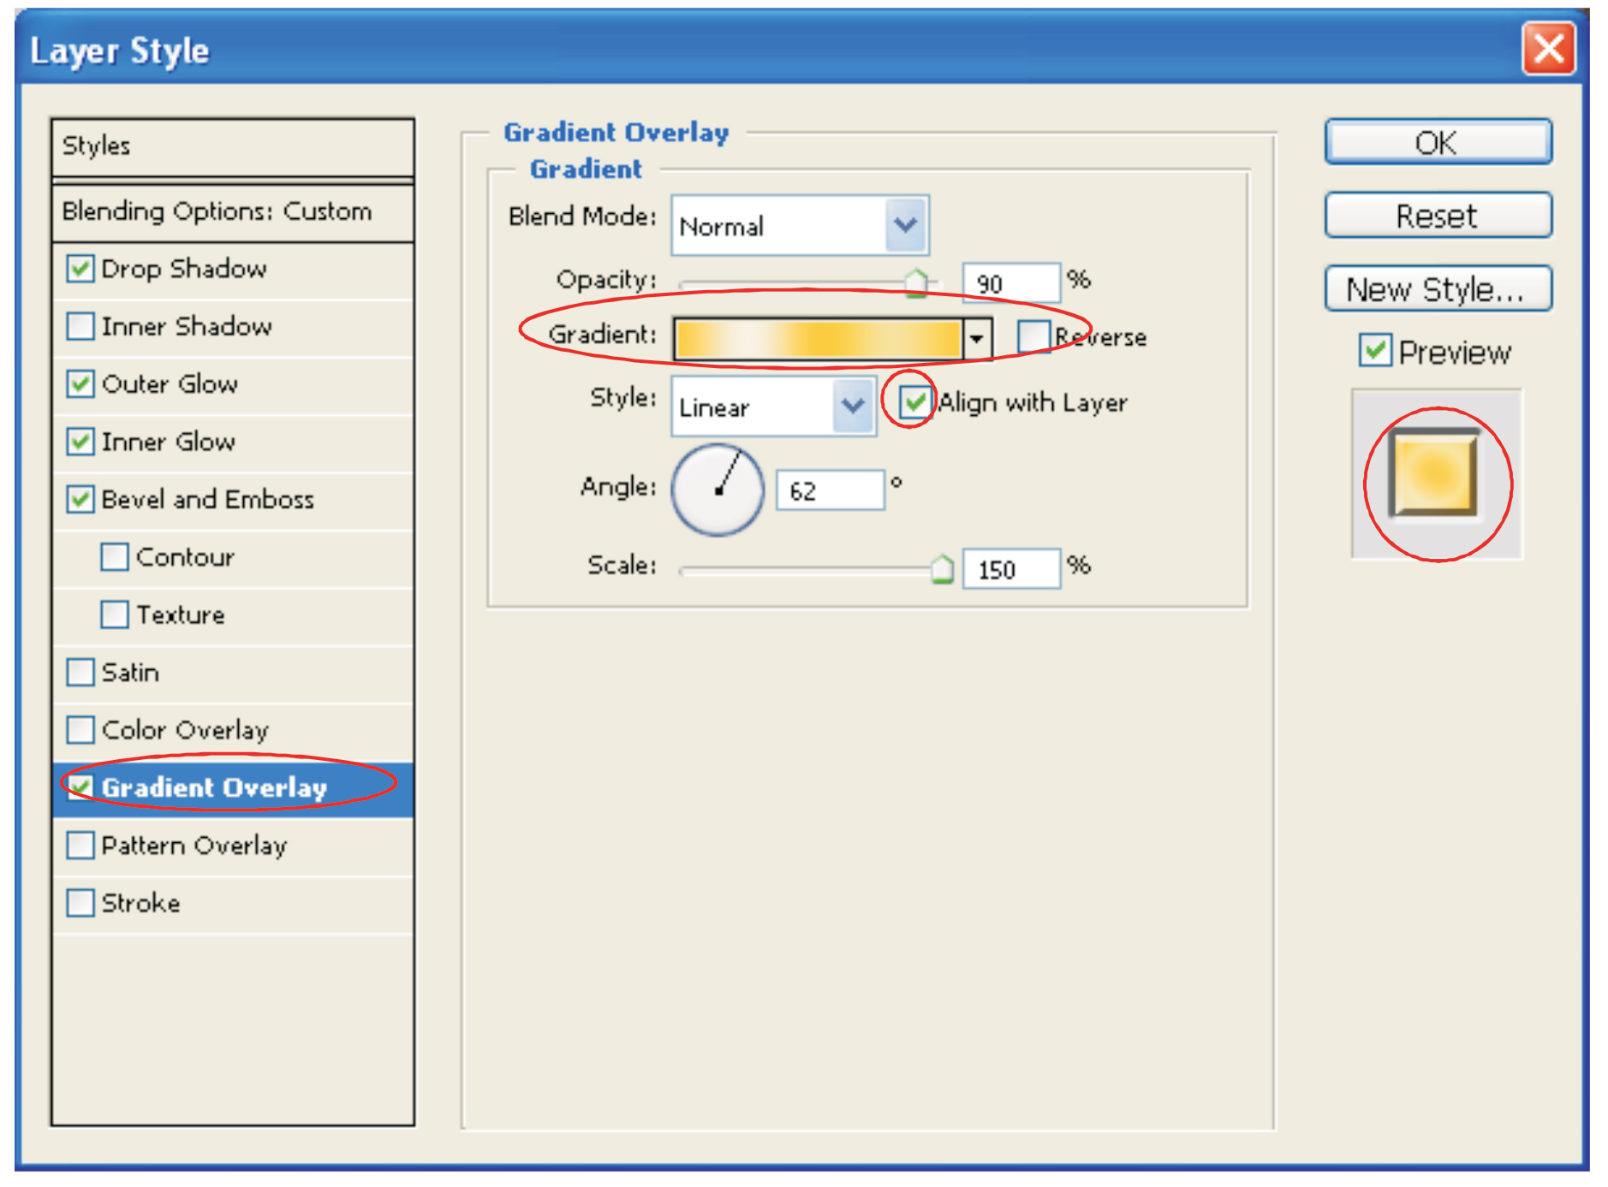Screen dimensions: 1608x1187
Task: Uncheck the Preview checkbox
Action: (x=1375, y=351)
